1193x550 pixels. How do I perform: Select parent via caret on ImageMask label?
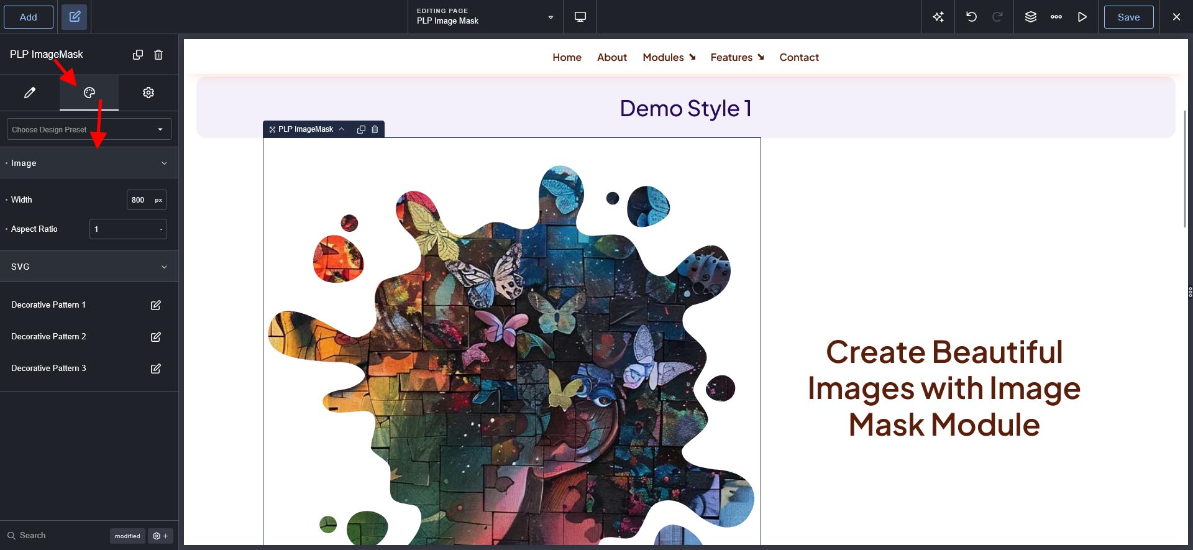point(342,129)
